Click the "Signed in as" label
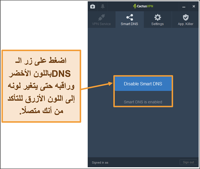Screen dimensions: 200x169 pos(100,163)
